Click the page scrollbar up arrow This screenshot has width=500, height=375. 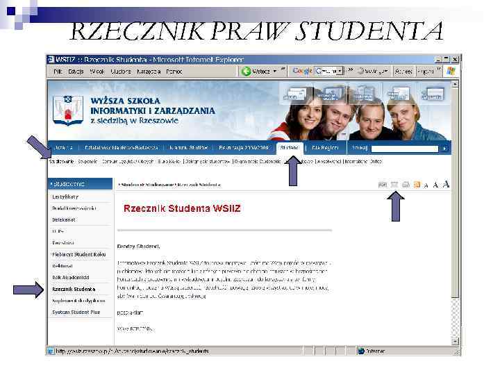pyautogui.click(x=455, y=84)
